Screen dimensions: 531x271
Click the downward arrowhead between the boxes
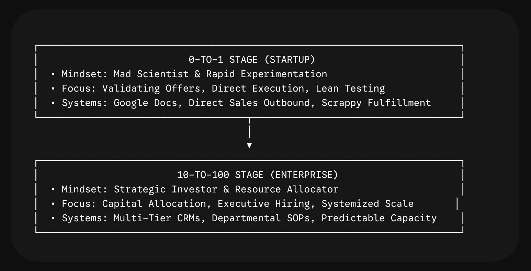pos(249,145)
